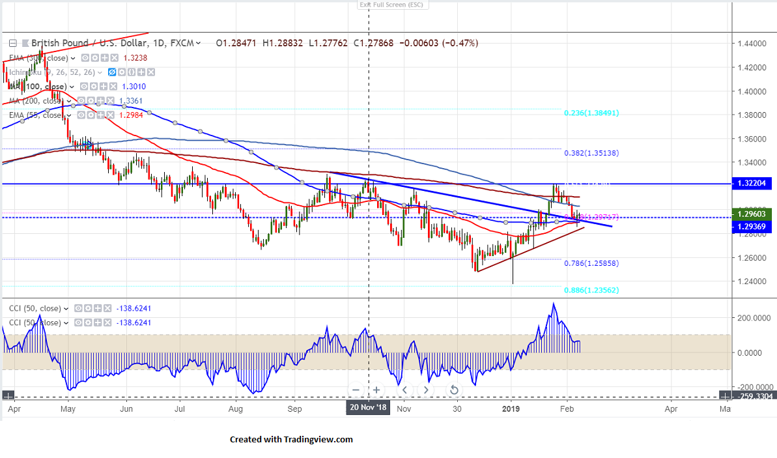The height and width of the screenshot is (458, 777).
Task: Expand the EMA (55, close) dropdown arrow
Action: pyautogui.click(x=69, y=115)
